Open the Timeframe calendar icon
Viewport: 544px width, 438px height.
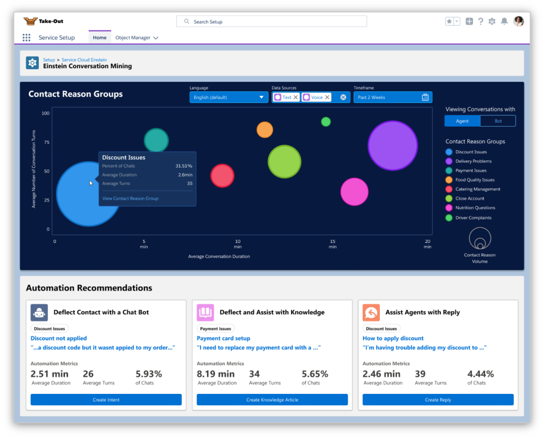pyautogui.click(x=425, y=97)
